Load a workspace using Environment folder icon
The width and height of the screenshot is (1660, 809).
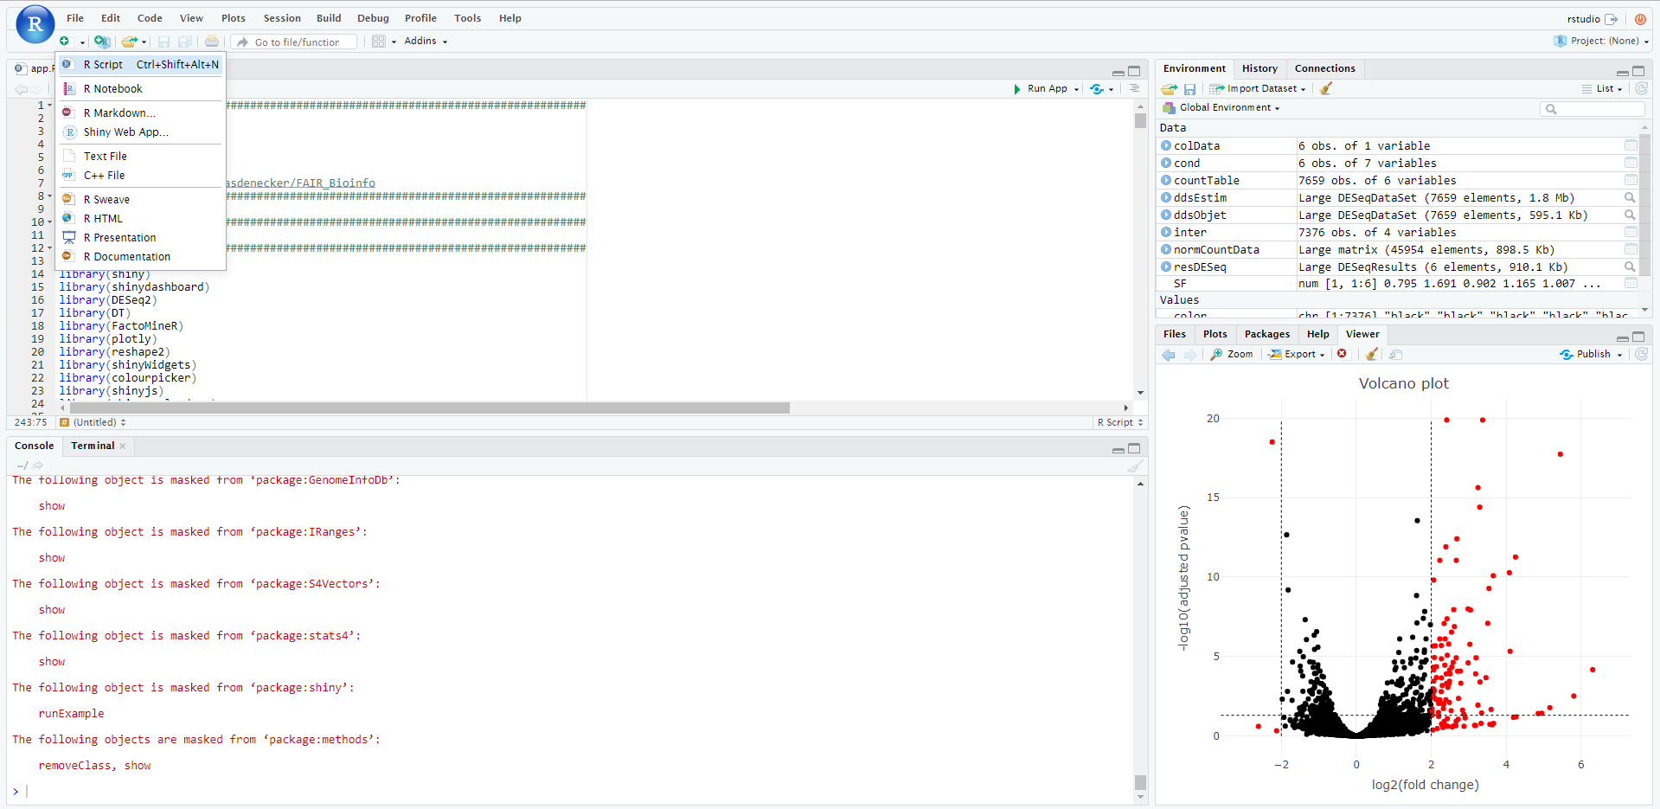tap(1170, 88)
